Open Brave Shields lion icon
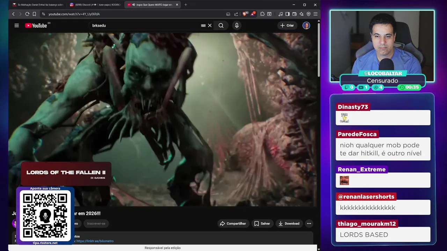The width and height of the screenshot is (447, 251). coord(245,14)
